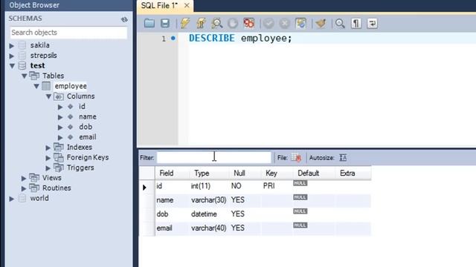Select the name column in tree
Screen dimensions: 476x267
tap(88, 116)
